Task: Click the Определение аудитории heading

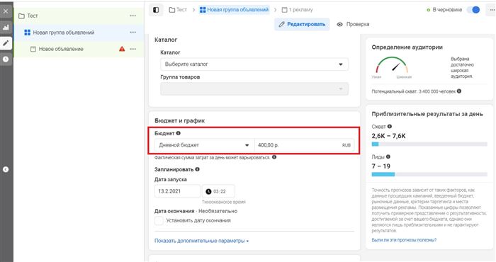Action: click(407, 47)
